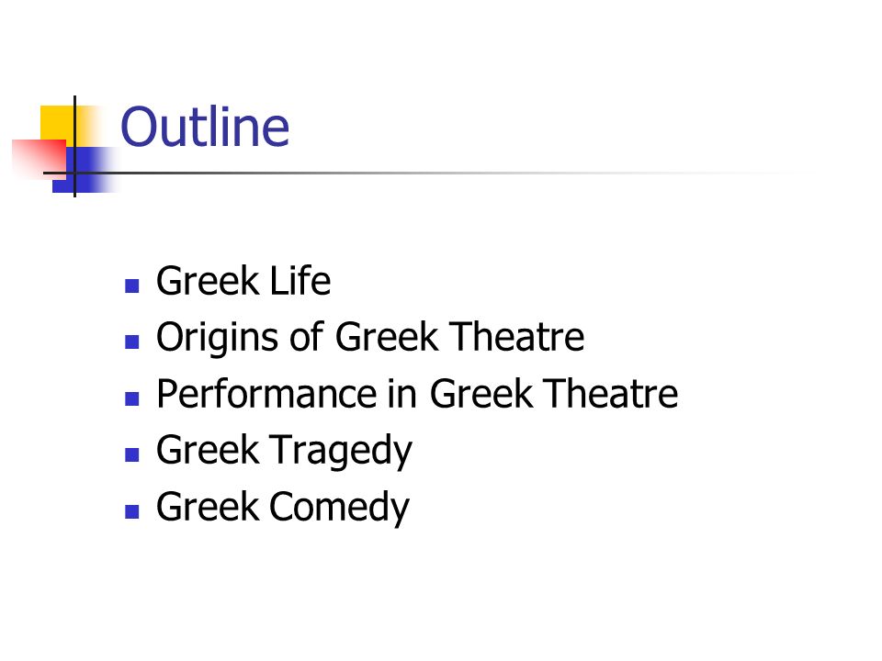The image size is (882, 661).
Task: Click the word "Performance" in the third bullet
Action: click(x=266, y=394)
